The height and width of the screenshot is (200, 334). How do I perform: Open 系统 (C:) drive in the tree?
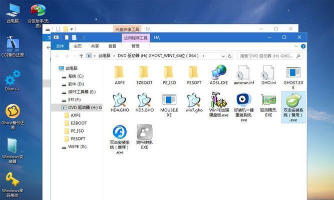[x=73, y=76]
